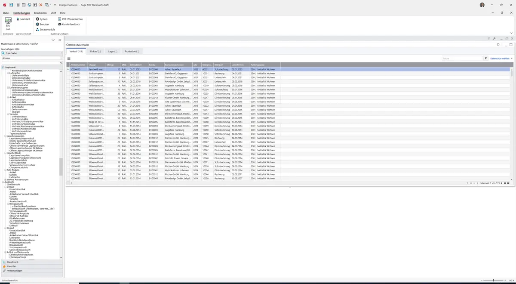Viewport: 516px width, 284px height.
Task: Click the calculator icon in quick access toolbar
Action: 18,5
